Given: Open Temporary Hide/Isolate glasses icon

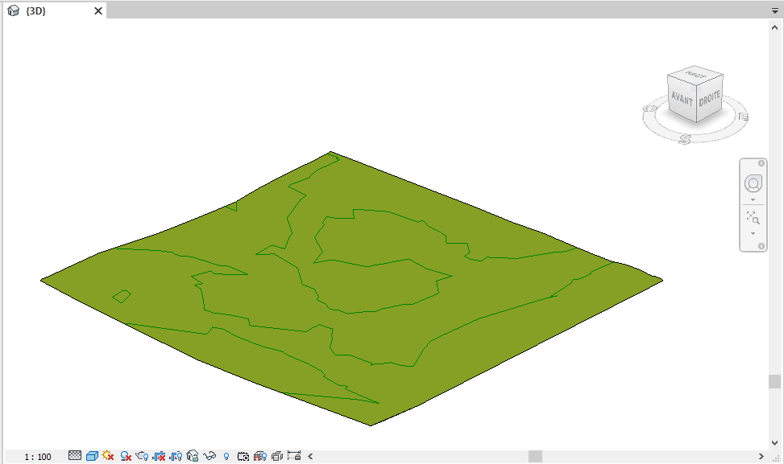Looking at the screenshot, I should click(209, 456).
